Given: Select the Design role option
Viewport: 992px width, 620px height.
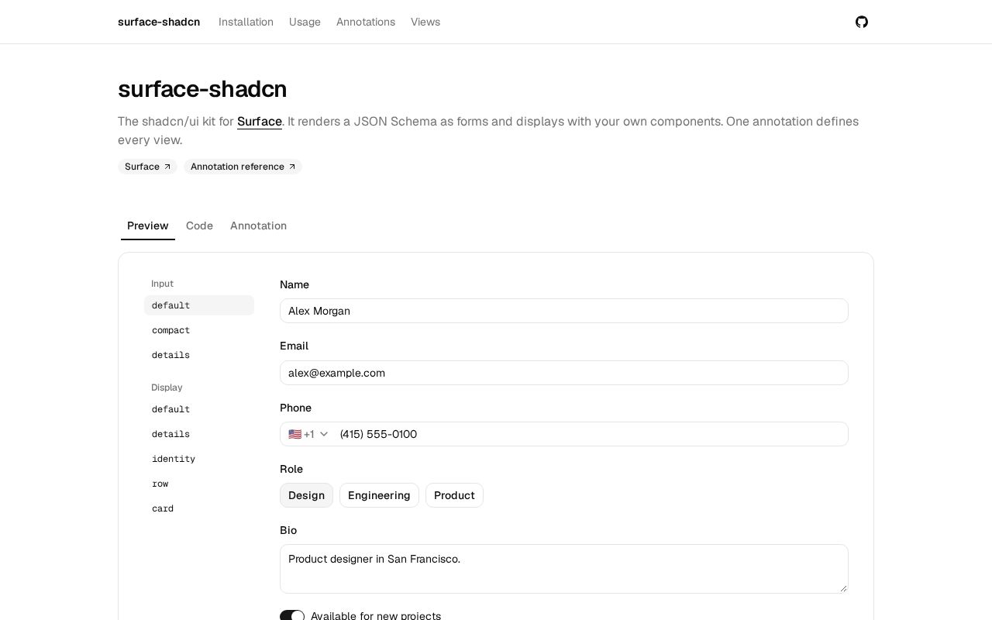Looking at the screenshot, I should 306,495.
